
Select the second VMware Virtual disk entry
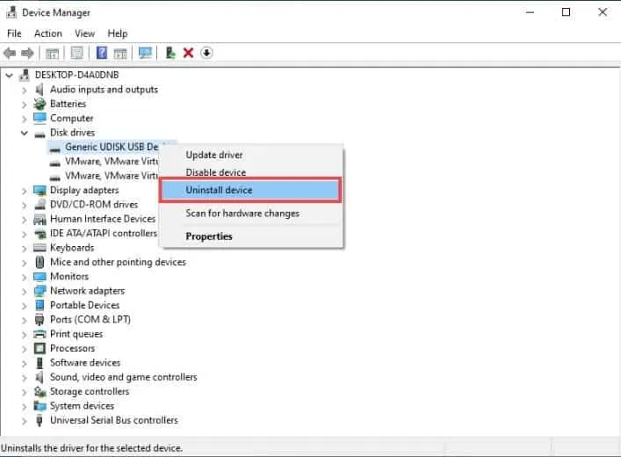pos(112,176)
